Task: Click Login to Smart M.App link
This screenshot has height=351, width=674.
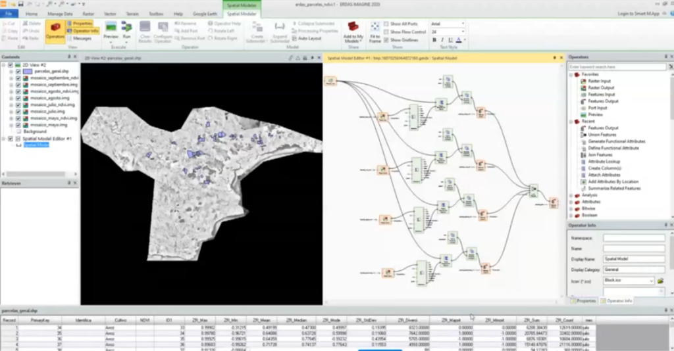Action: (x=639, y=13)
